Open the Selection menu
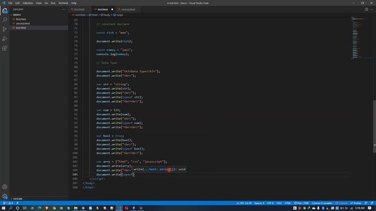This screenshot has height=211, width=376. coord(28,3)
